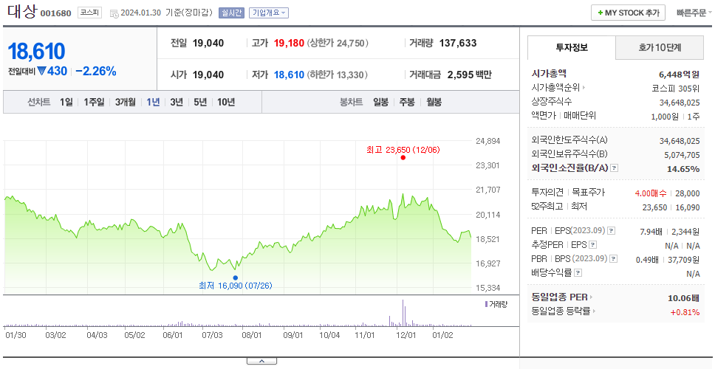Click the 코스피 market badge
Screen dimensions: 715x369
pyautogui.click(x=89, y=13)
